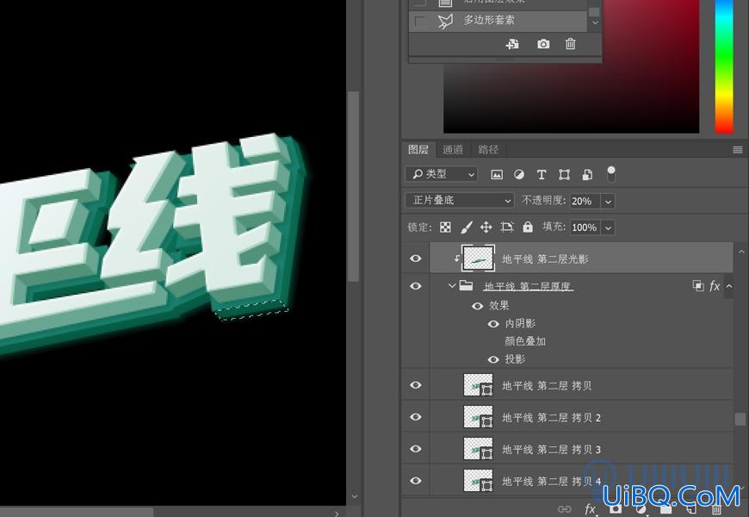The image size is (749, 517).
Task: Collapse the effects list arrow next to fx
Action: [x=729, y=286]
